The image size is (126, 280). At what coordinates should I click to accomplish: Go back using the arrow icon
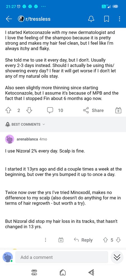(x=9, y=19)
